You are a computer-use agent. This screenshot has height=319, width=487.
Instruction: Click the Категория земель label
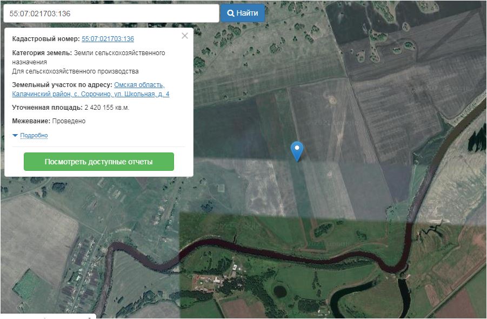42,53
